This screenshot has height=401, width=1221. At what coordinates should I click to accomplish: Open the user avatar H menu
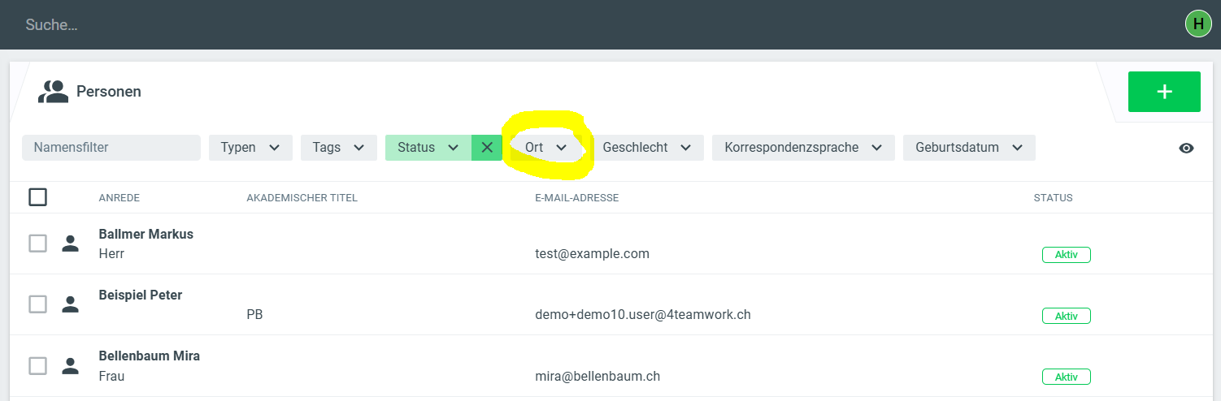click(1198, 24)
